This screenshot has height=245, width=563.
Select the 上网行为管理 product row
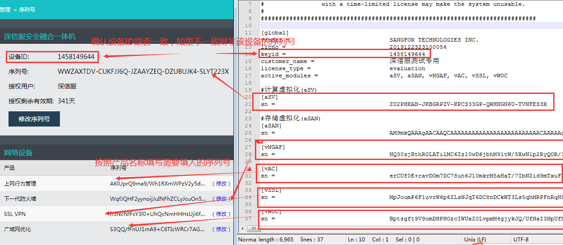click(x=20, y=184)
